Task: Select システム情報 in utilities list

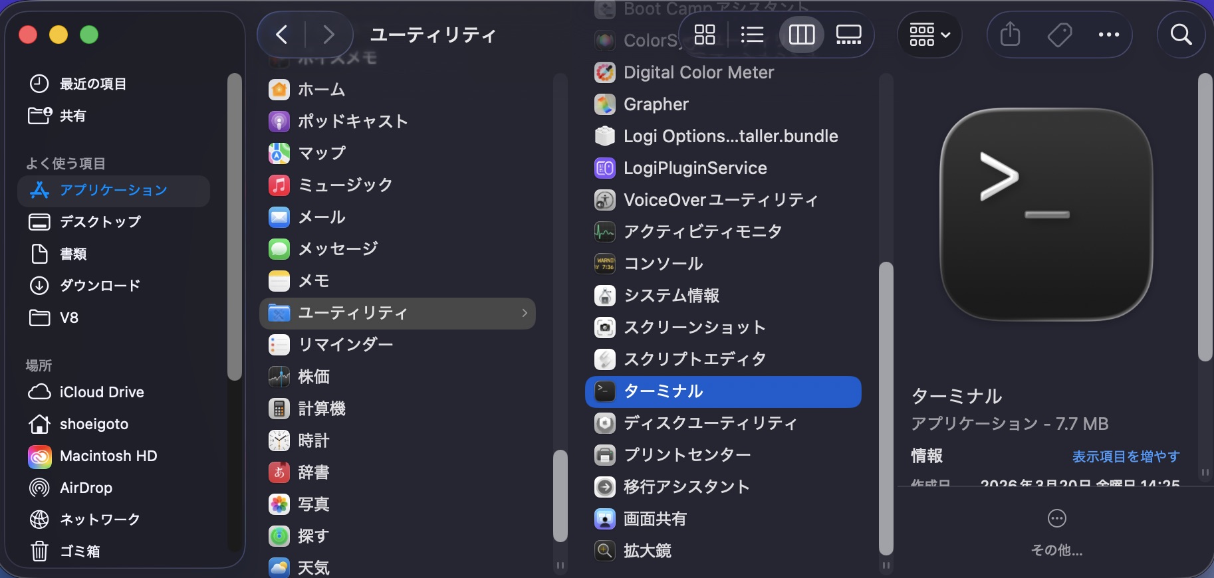Action: (723, 296)
